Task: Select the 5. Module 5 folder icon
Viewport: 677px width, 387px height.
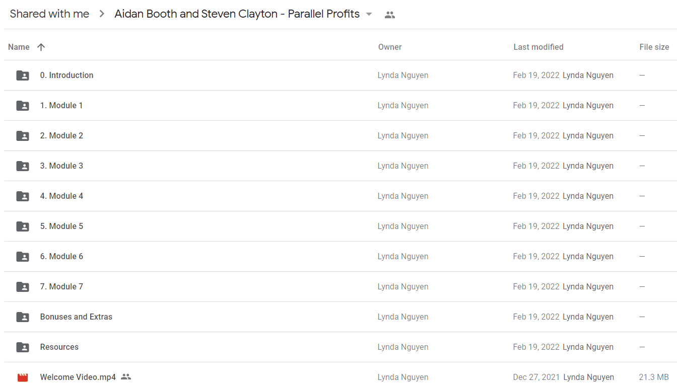Action: [x=23, y=226]
